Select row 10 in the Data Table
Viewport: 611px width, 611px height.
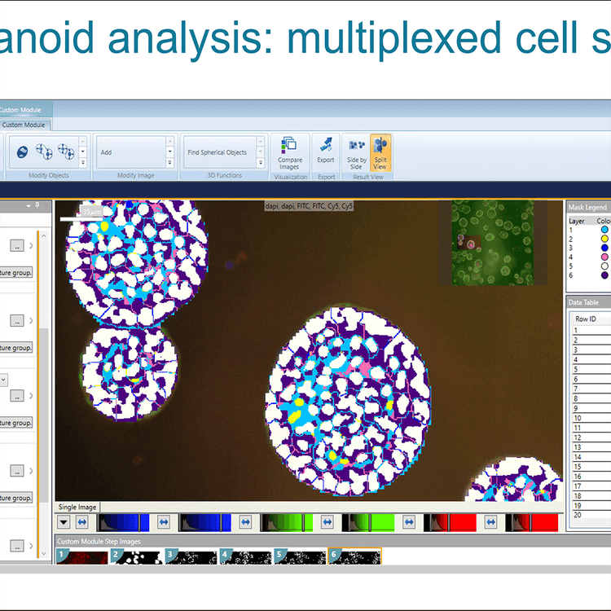(591, 418)
